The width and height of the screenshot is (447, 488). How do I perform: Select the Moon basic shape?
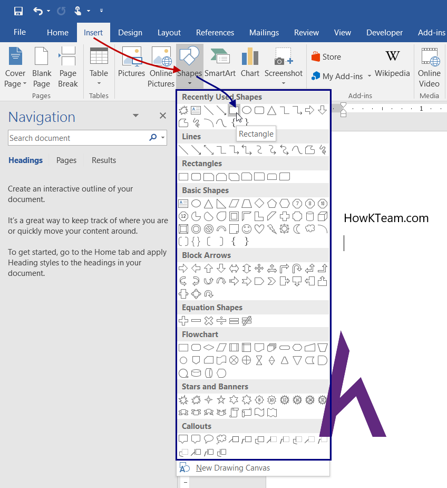coord(297,229)
